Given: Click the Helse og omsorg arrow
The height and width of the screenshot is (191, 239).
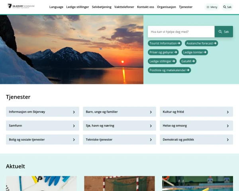Looking at the screenshot, I should pos(227,126).
